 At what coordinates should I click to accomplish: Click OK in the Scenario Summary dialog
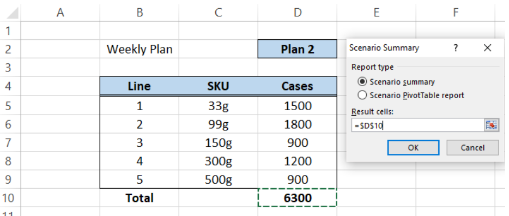(x=413, y=148)
